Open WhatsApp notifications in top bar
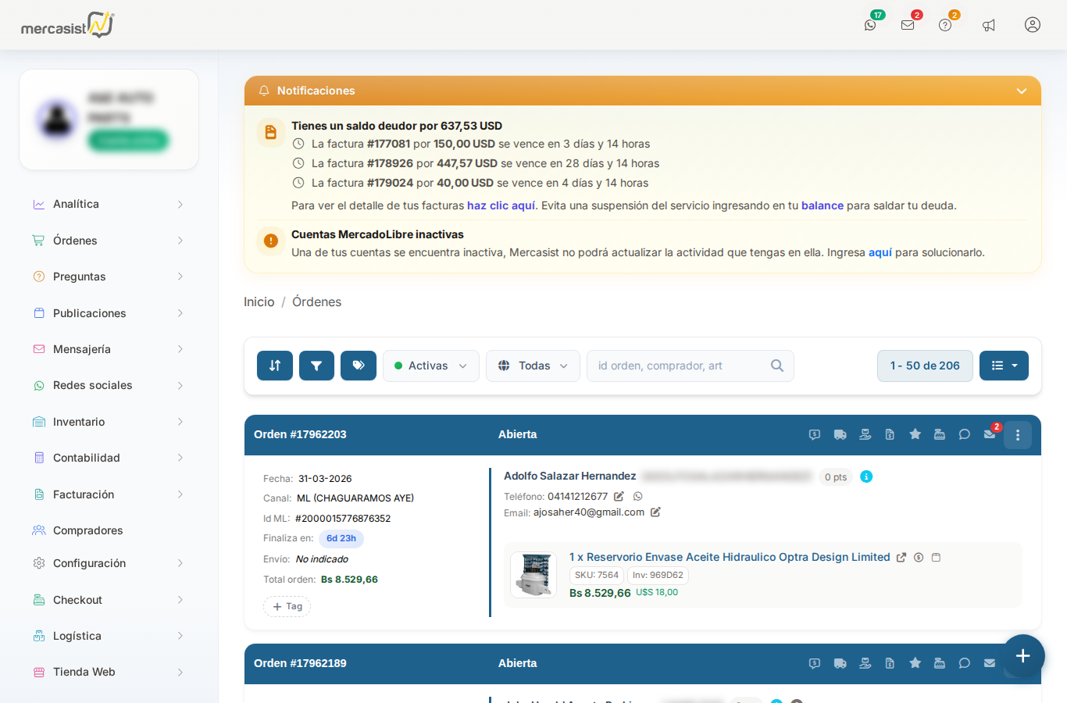The height and width of the screenshot is (703, 1067). coord(870,25)
